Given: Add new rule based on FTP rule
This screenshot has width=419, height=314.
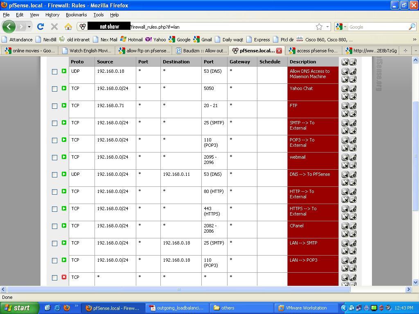Looking at the screenshot, I should (x=353, y=113).
